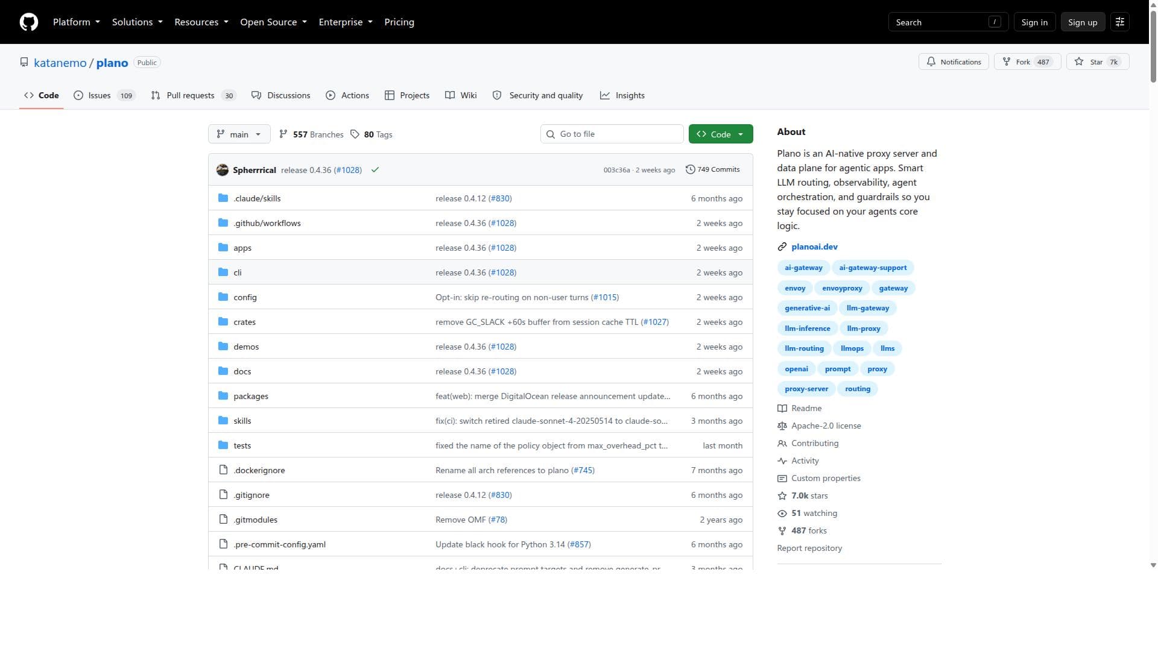This screenshot has width=1158, height=651.
Task: Expand the Platform menu
Action: click(77, 22)
